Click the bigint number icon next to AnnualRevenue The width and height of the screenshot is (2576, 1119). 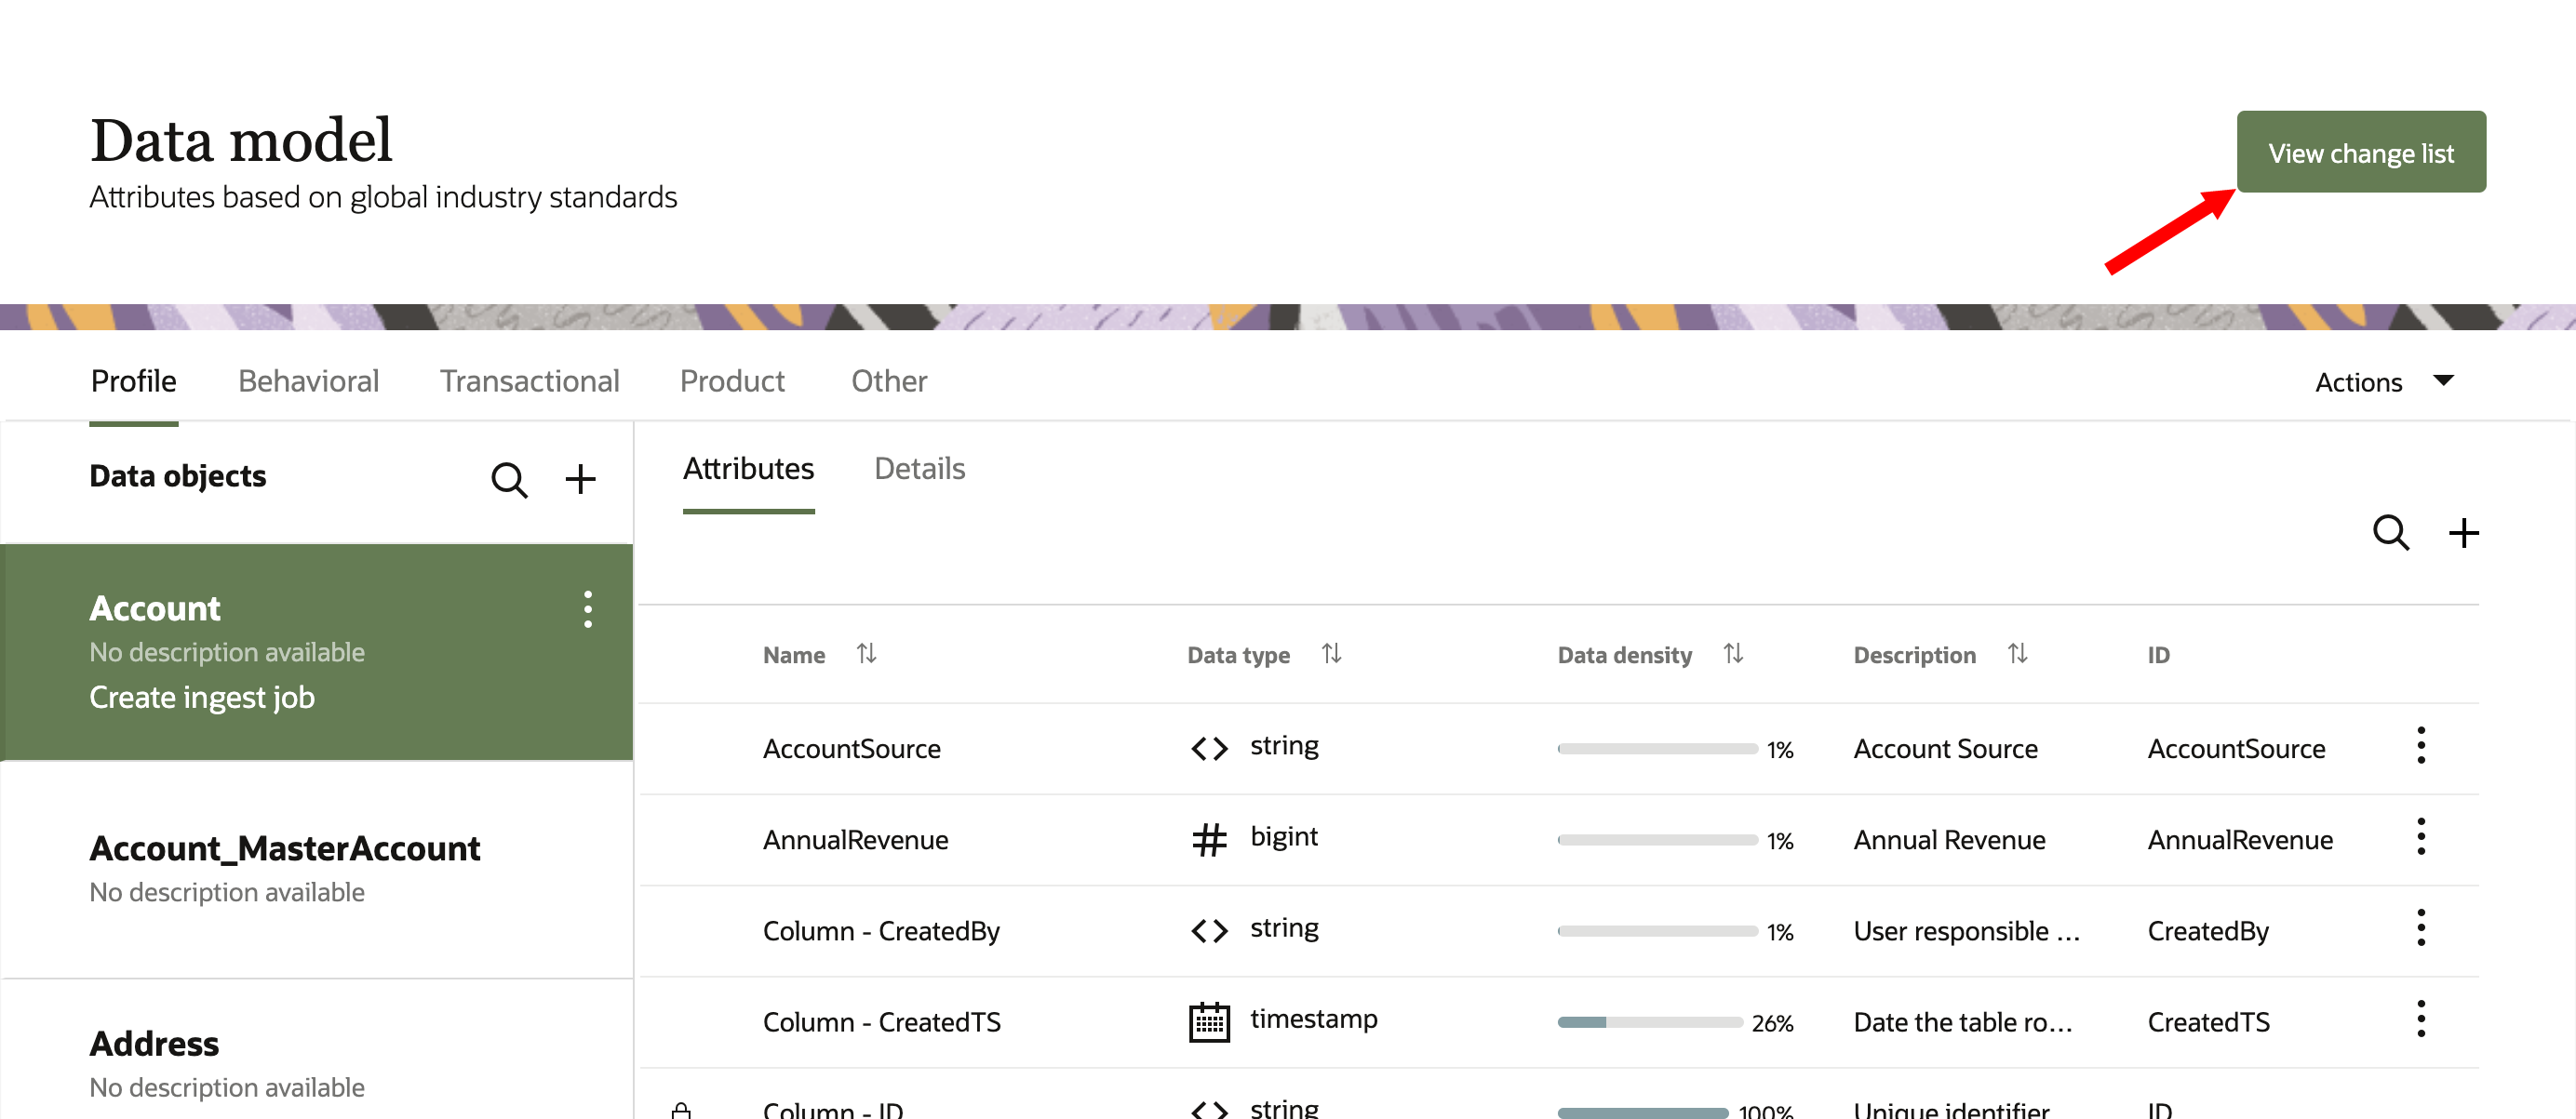(x=1208, y=839)
